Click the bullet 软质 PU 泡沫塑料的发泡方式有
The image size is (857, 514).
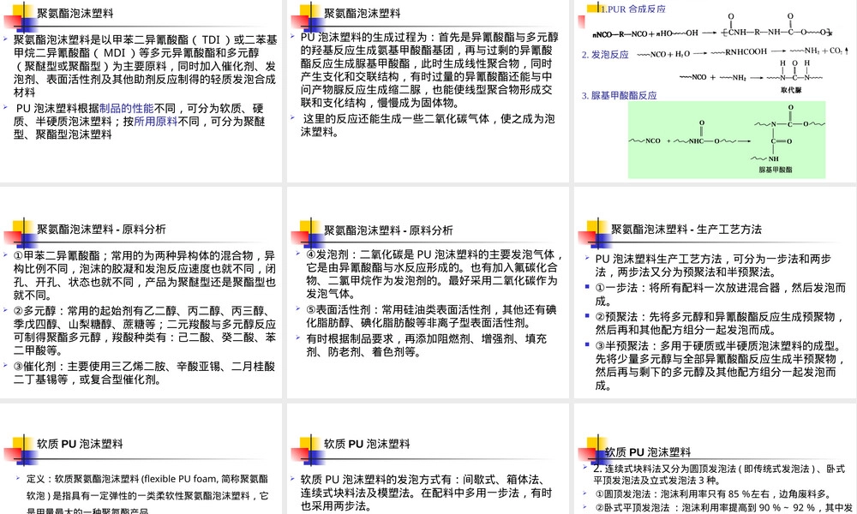click(x=428, y=493)
